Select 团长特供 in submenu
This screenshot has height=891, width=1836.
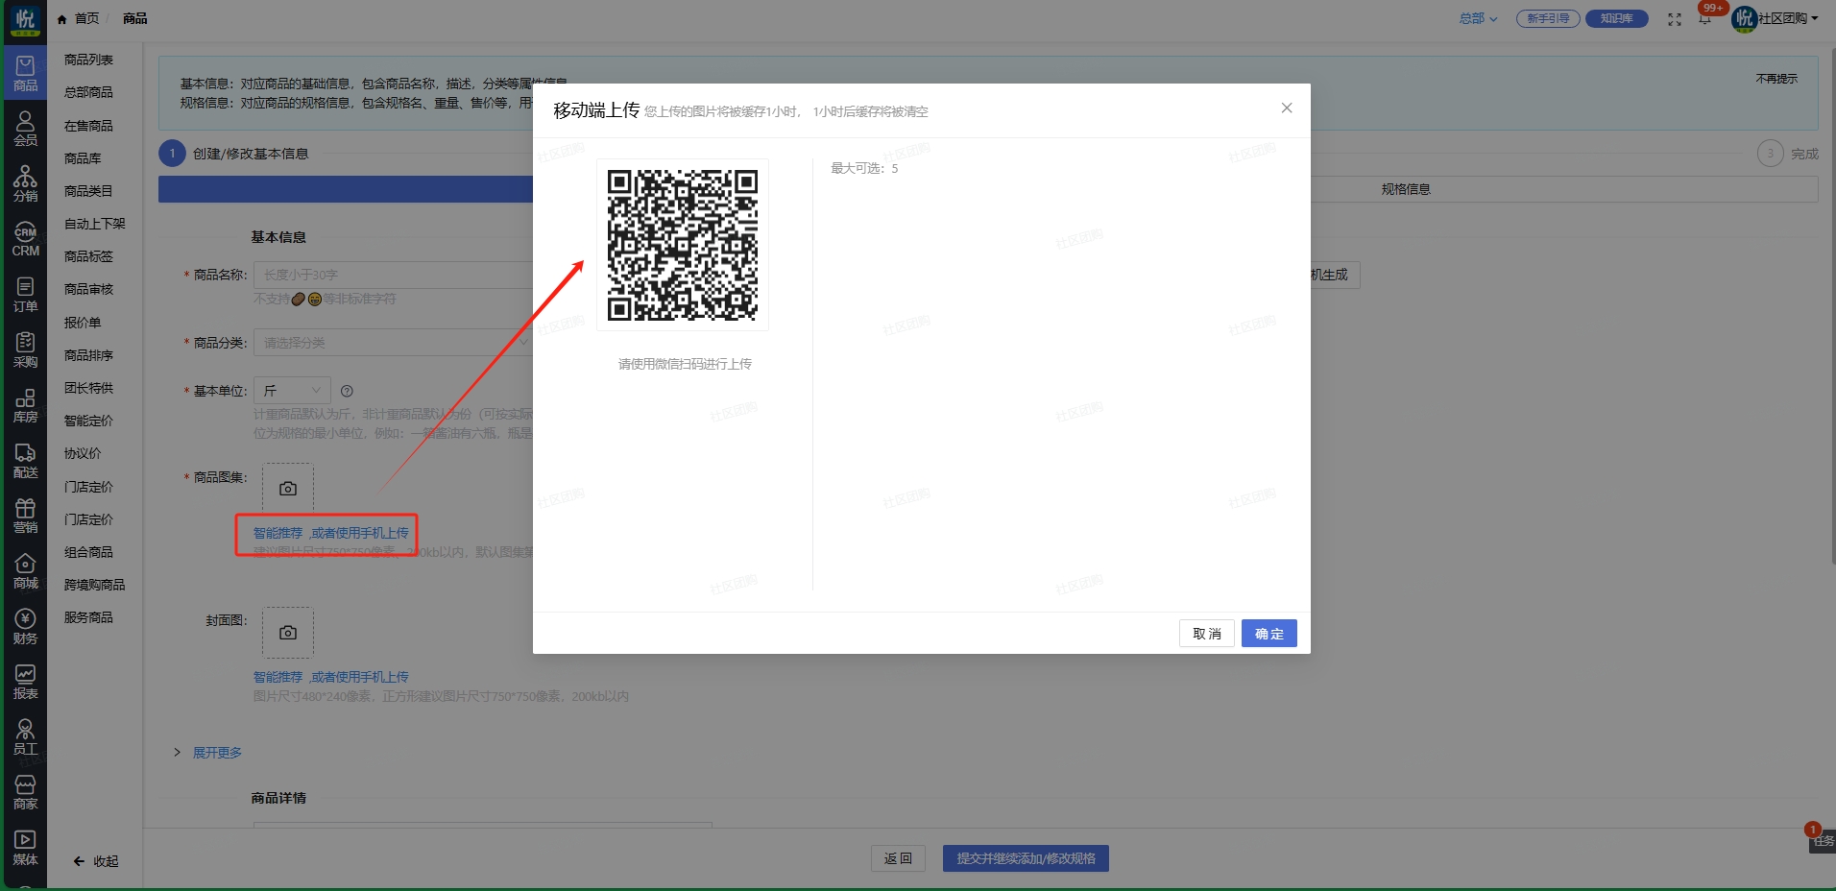[x=88, y=388]
